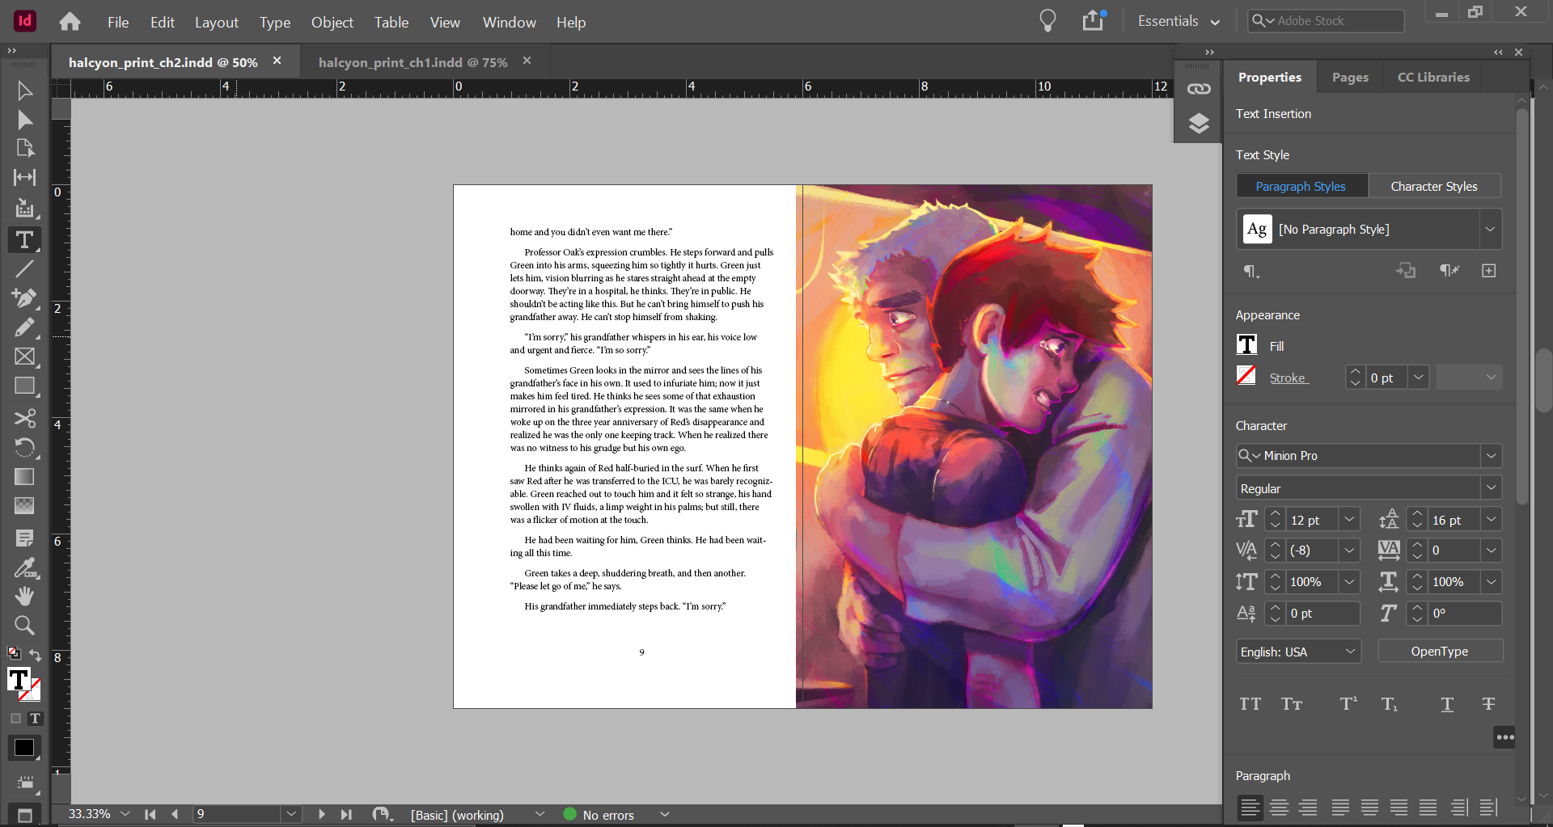Viewport: 1553px width, 827px height.
Task: Open the 16 pt leading dropdown
Action: pos(1492,520)
